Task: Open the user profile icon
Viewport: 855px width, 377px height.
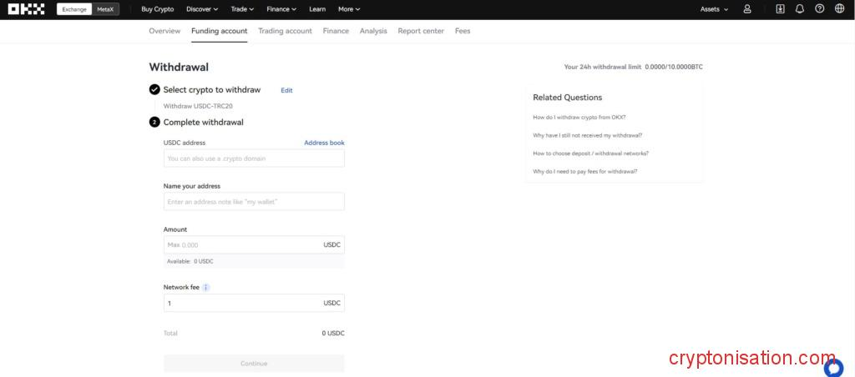Action: (747, 9)
